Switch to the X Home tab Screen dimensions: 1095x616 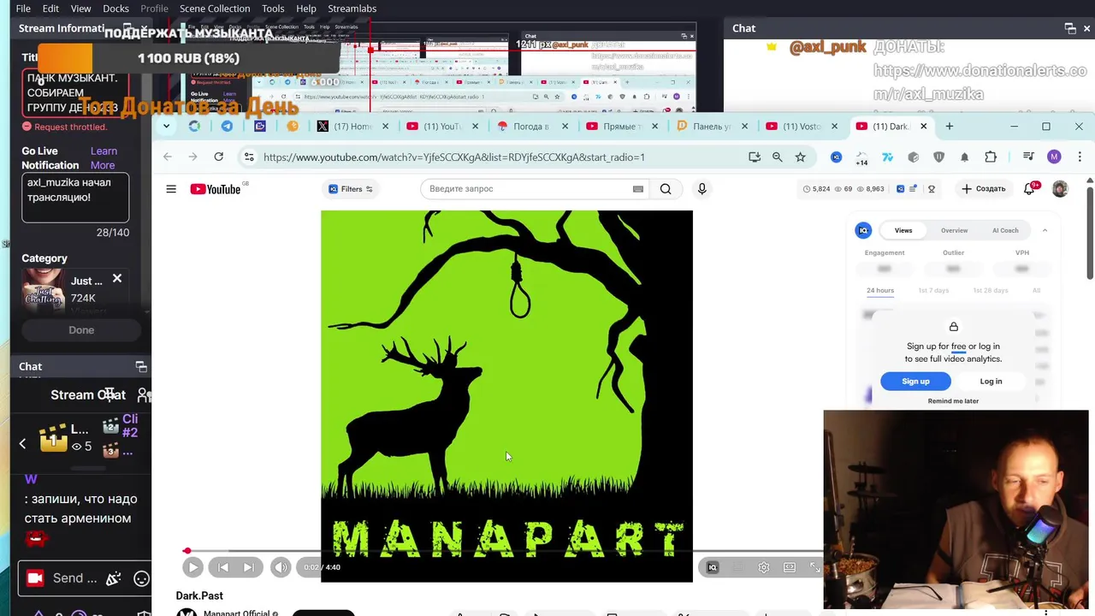click(351, 127)
